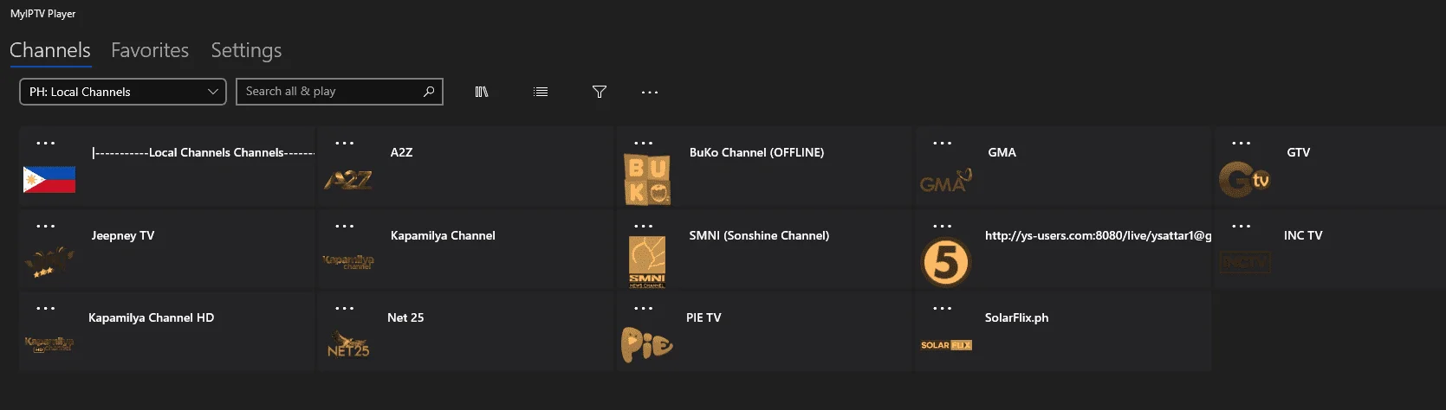Play the Kapamilya Channel HD entry
Image resolution: width=1446 pixels, height=410 pixels.
(x=167, y=332)
